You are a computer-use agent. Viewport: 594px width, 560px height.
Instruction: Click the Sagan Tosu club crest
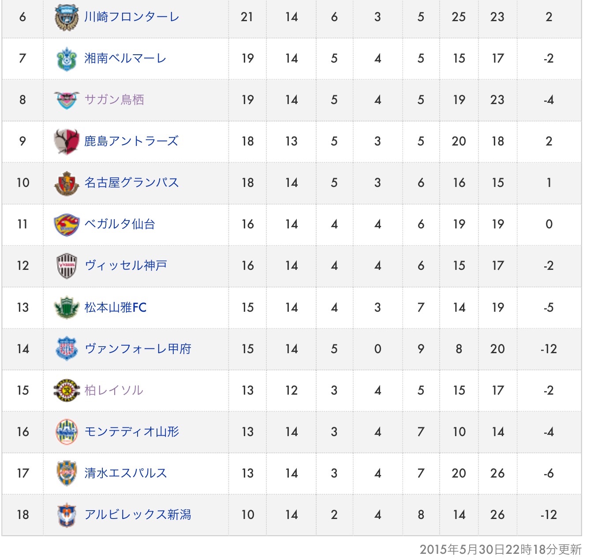click(67, 100)
